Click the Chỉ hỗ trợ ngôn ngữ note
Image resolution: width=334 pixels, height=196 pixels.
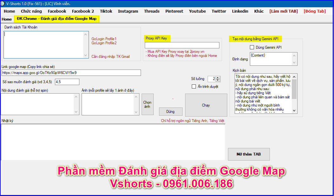[193, 121]
